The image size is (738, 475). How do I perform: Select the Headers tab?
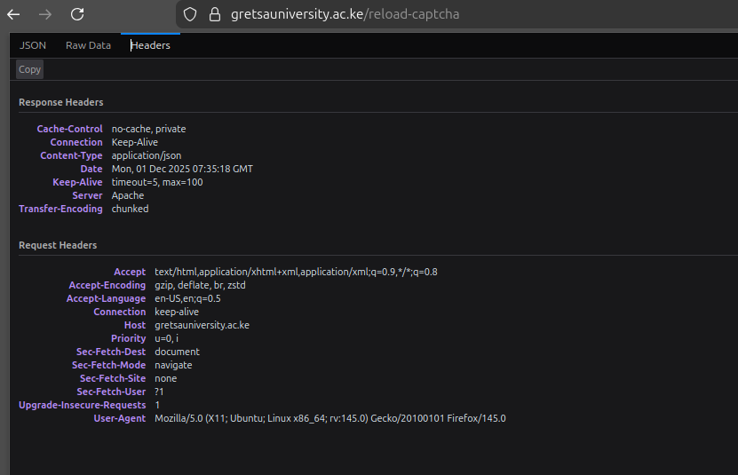tap(150, 45)
